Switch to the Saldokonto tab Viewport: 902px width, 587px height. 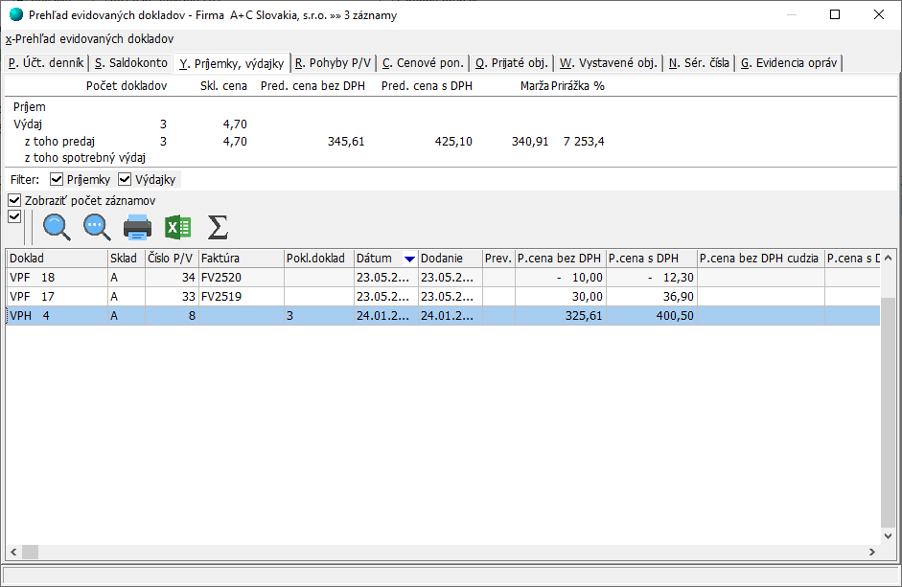point(130,63)
